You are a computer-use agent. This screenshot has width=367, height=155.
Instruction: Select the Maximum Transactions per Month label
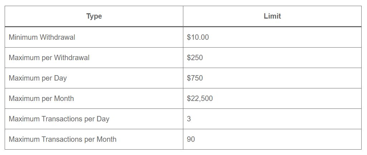tap(63, 139)
